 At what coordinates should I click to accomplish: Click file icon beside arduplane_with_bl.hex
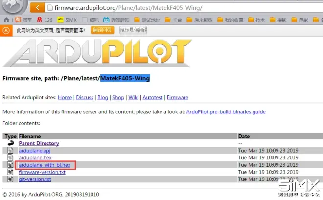click(10, 165)
